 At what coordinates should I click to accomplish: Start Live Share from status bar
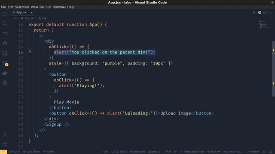31,152
